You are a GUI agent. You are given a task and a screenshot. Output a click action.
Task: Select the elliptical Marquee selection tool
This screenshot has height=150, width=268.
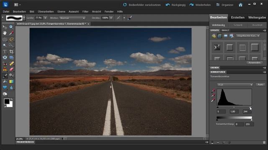(5, 40)
